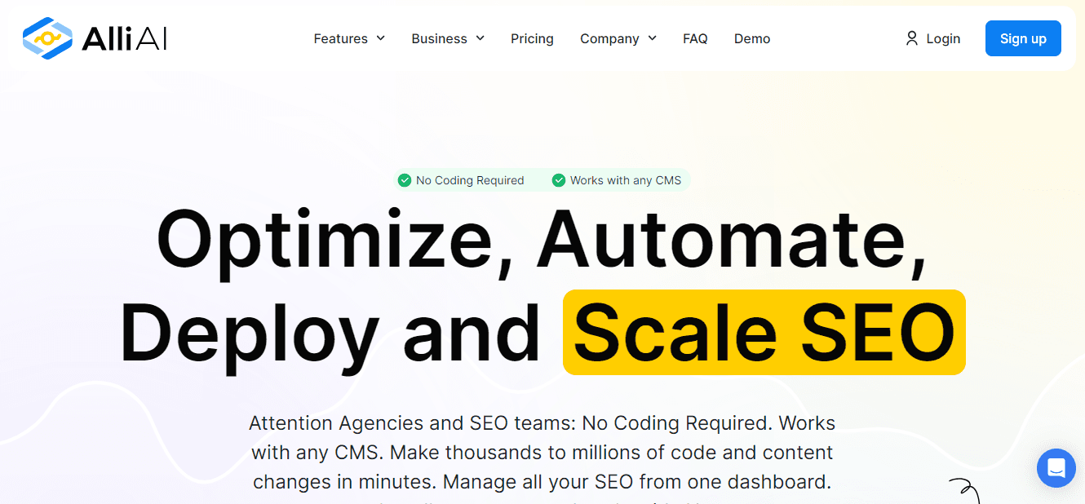
Task: Open the Demo menu link
Action: 751,38
